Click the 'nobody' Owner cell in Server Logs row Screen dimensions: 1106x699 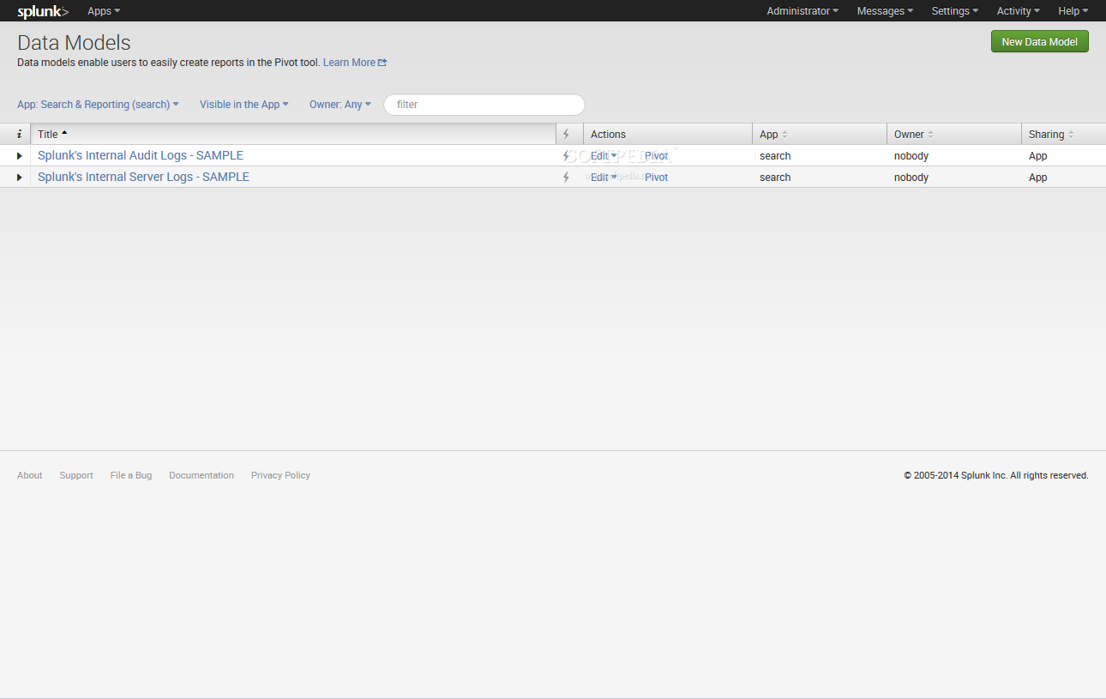911,178
